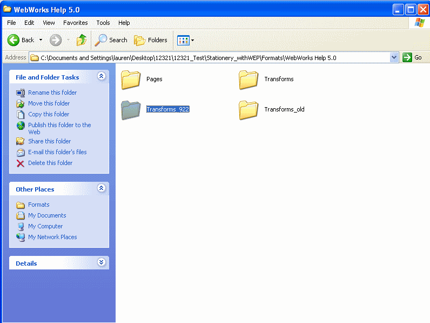Collapse the File and Folder Tasks panel

101,77
